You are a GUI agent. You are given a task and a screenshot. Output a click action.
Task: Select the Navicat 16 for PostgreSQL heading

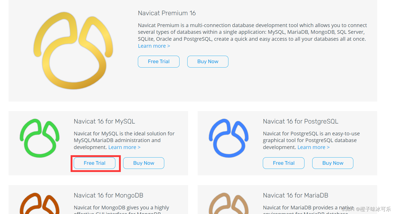(x=301, y=121)
